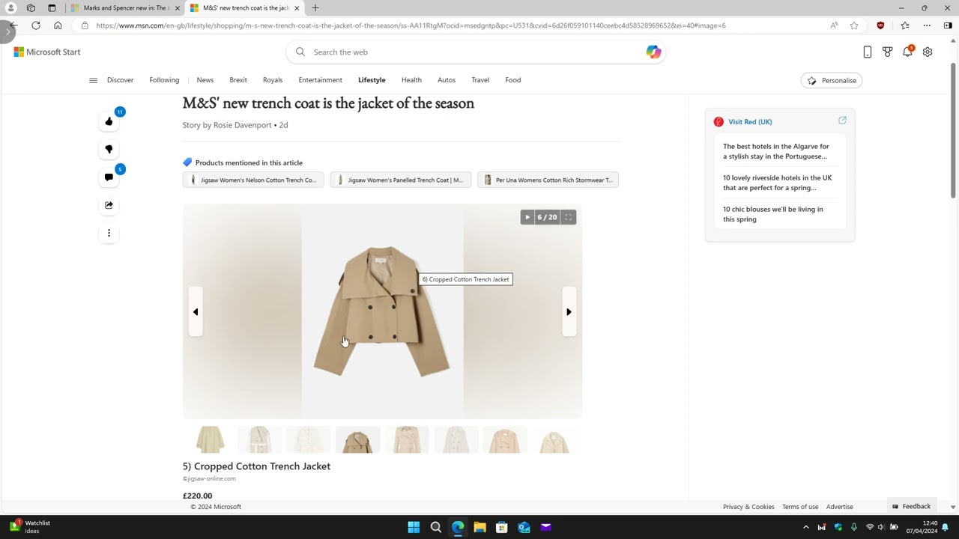
Task: Open Per Una Womens Cotton Rich Stormwear product
Action: [548, 180]
